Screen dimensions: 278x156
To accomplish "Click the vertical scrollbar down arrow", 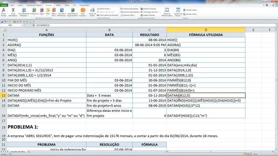I will [276, 149].
